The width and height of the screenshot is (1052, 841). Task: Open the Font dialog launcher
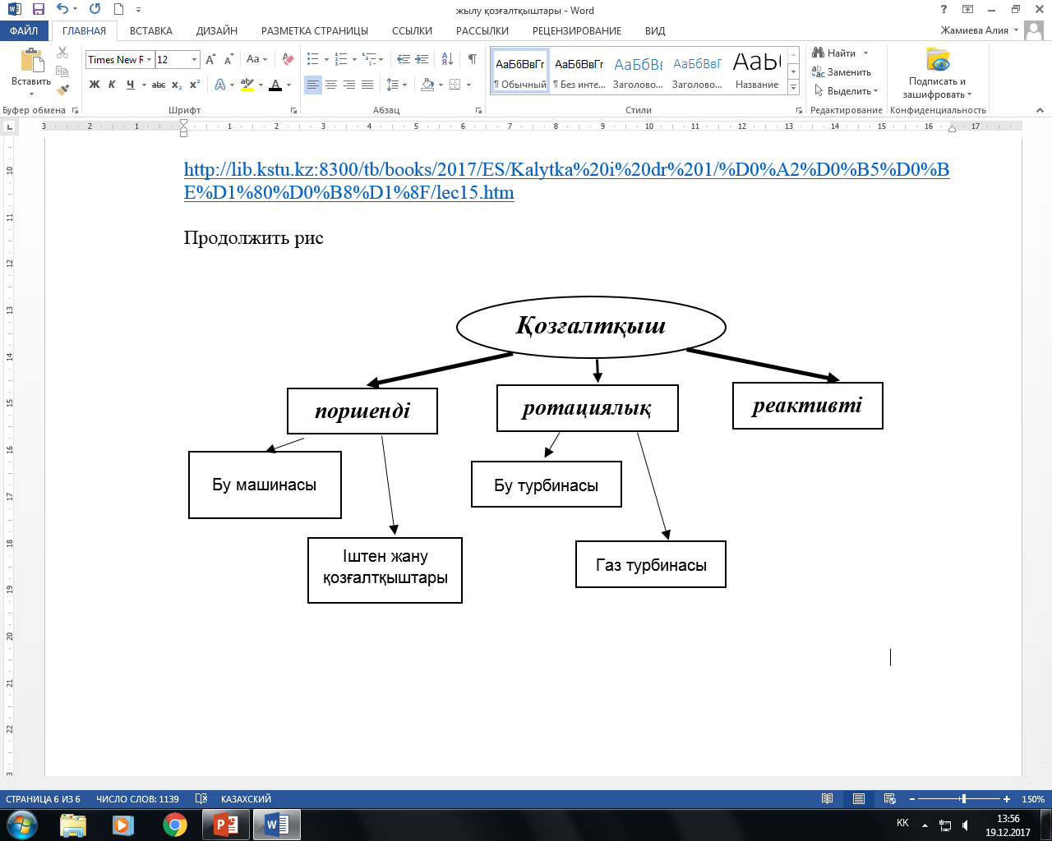click(294, 110)
